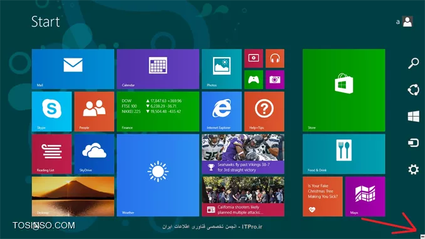Click the user account picture

(x=407, y=21)
